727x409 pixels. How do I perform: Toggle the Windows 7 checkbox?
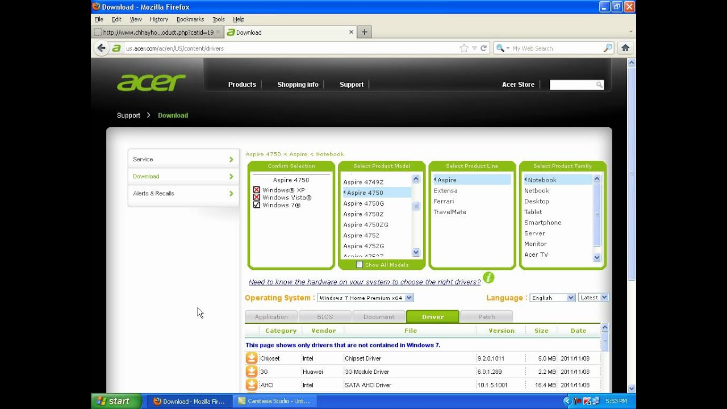[256, 205]
